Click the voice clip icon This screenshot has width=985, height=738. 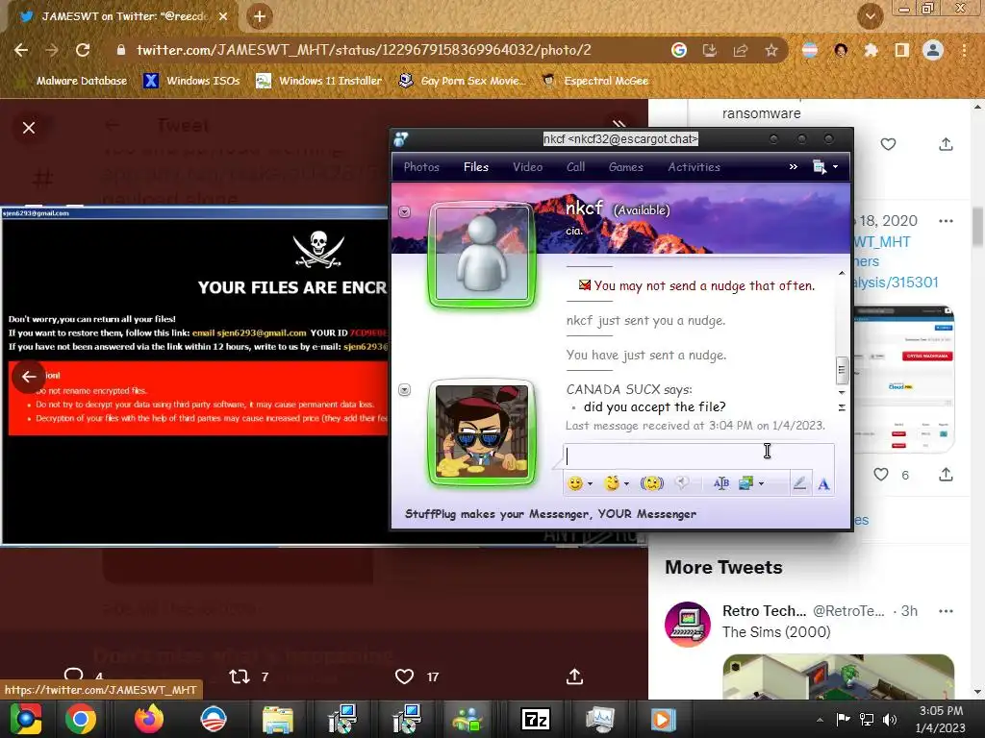682,483
